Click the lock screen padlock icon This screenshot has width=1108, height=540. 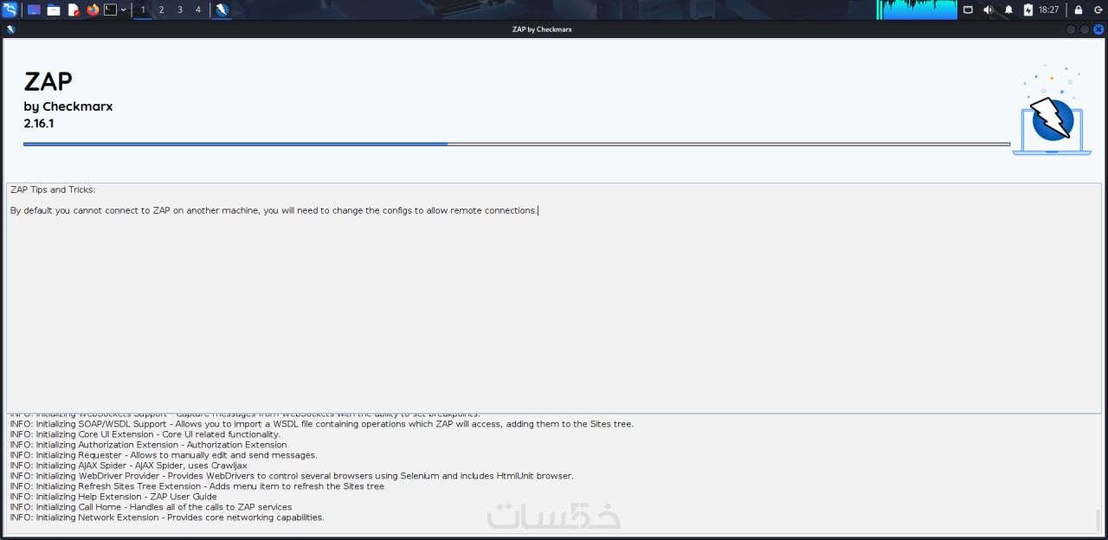click(x=1079, y=10)
